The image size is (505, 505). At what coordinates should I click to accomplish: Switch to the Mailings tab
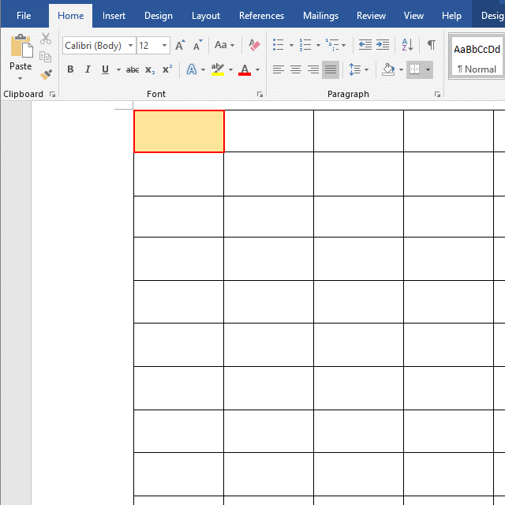(x=320, y=16)
